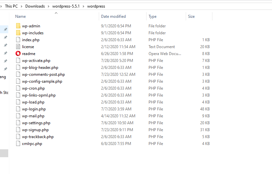
Task: Click the 48 KB size of wp-login.php
Action: pos(205,109)
